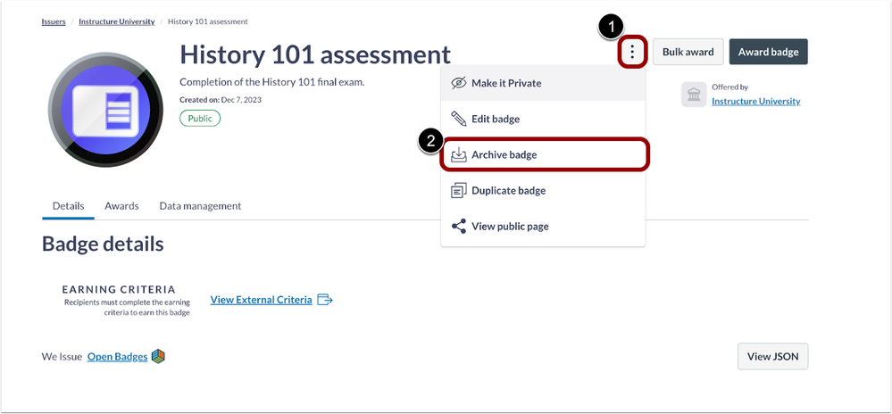Switch to the Awards tab
This screenshot has height=414, width=892.
point(121,206)
